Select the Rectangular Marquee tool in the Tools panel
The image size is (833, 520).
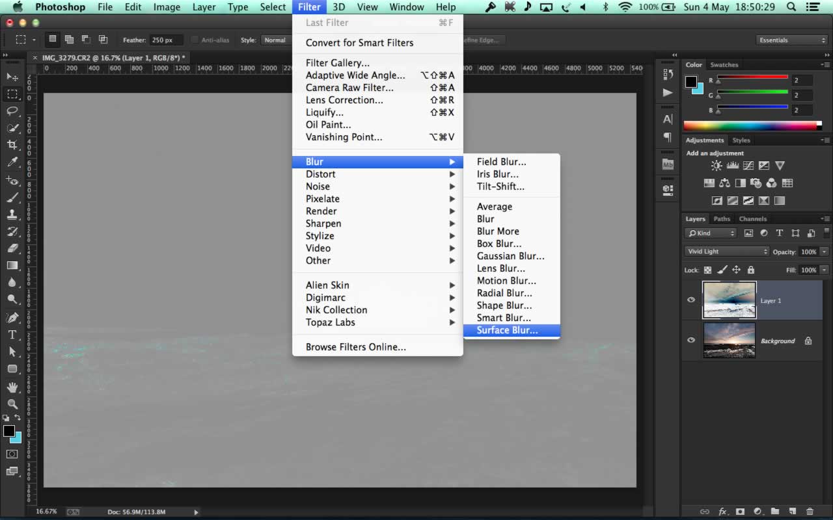point(12,94)
